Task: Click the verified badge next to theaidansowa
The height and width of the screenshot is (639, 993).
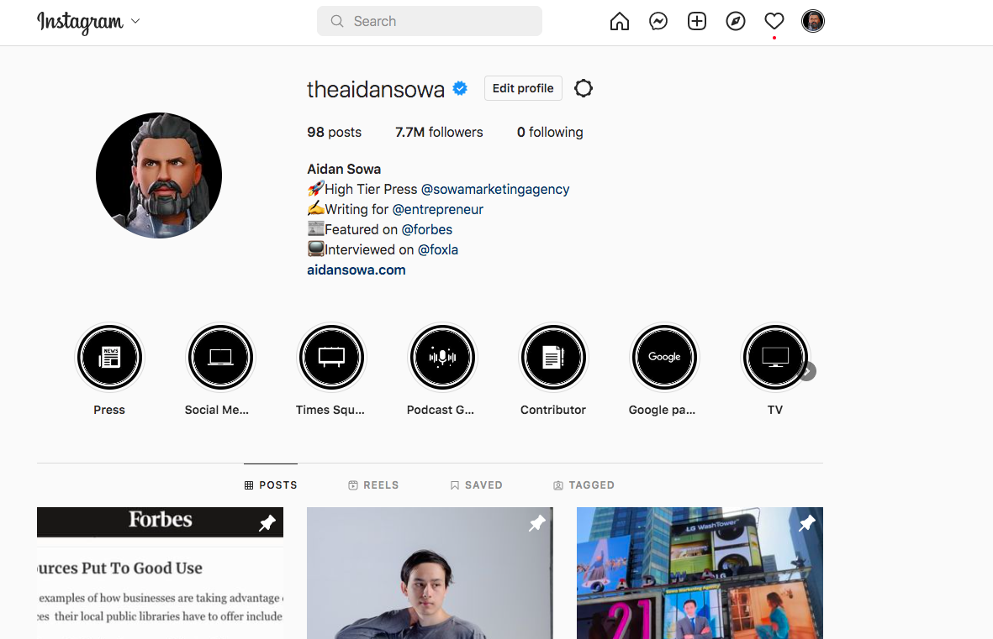Action: tap(461, 88)
